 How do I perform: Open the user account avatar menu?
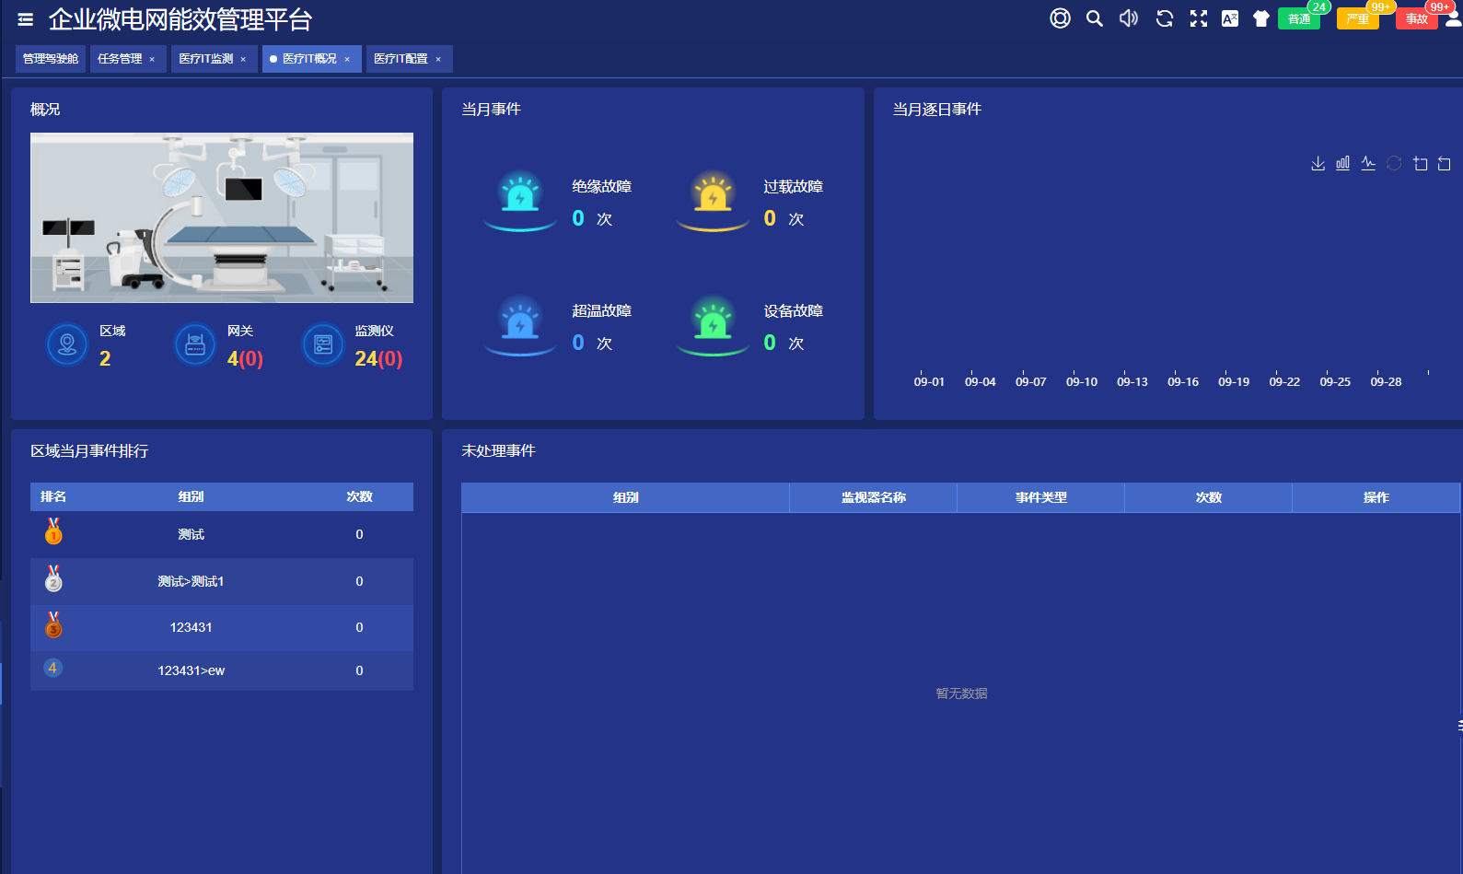tap(1453, 18)
